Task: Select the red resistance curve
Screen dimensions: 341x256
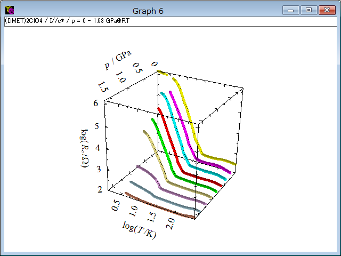Action: pos(172,143)
